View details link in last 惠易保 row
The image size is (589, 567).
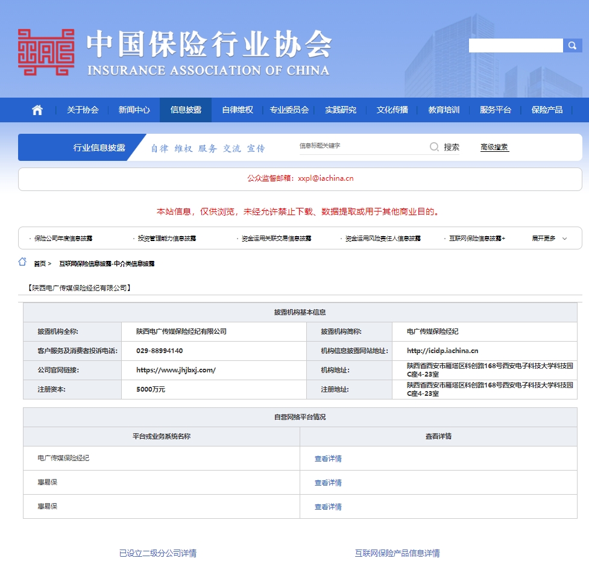coord(328,507)
